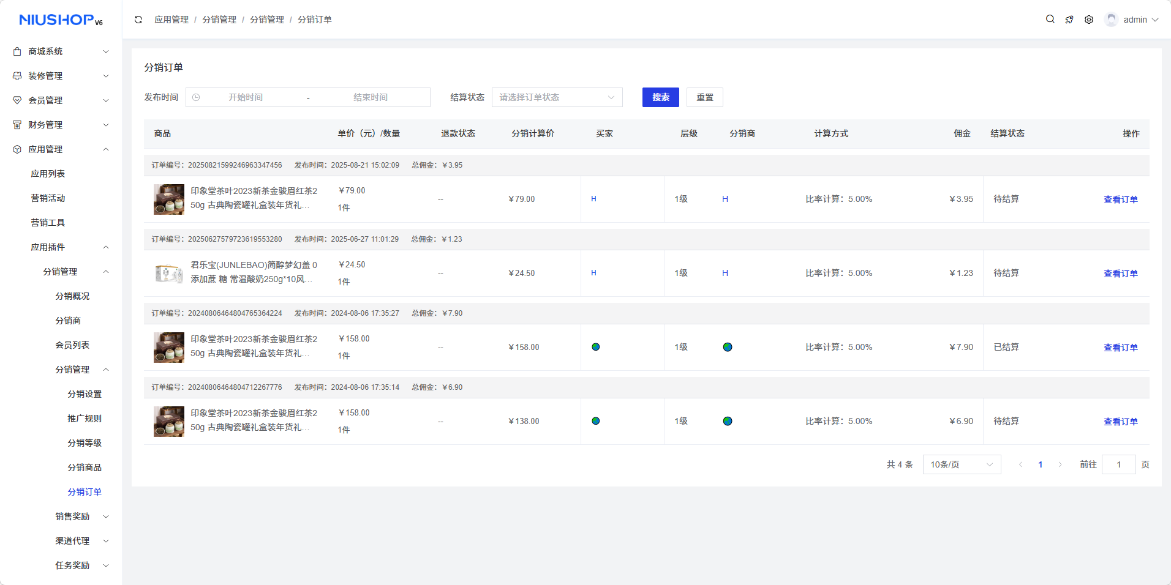Expand the 商城系统 sidebar menu
Image resolution: width=1171 pixels, height=585 pixels.
pos(61,51)
